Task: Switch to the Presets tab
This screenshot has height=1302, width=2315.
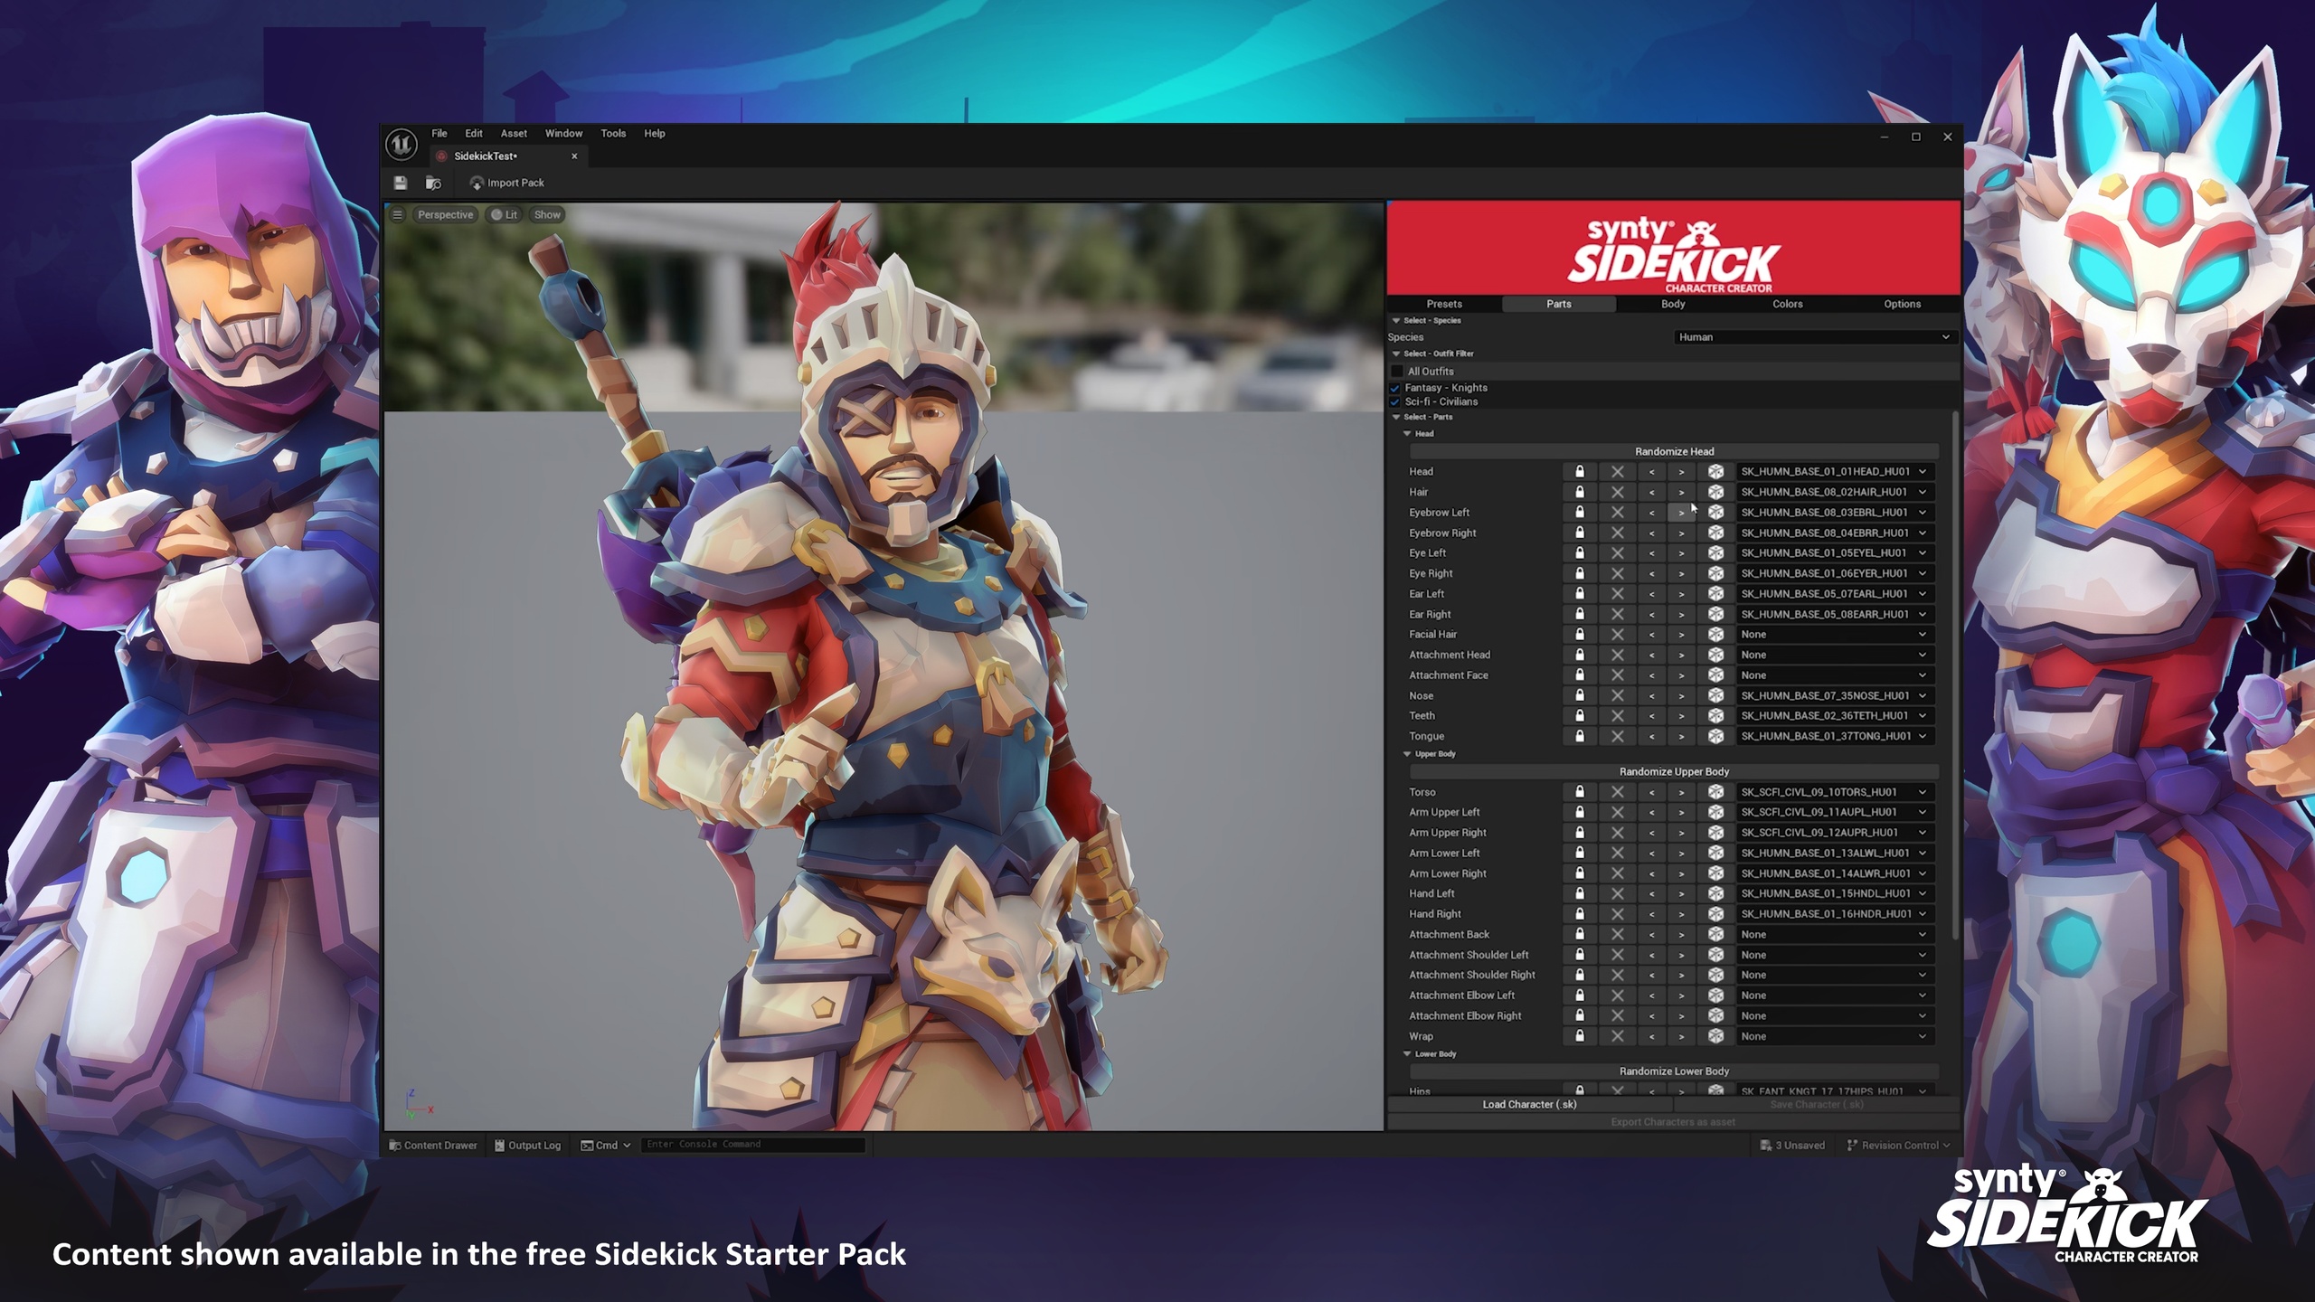Action: click(x=1444, y=305)
